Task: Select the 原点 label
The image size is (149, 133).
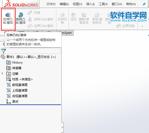Action: pos(15,101)
